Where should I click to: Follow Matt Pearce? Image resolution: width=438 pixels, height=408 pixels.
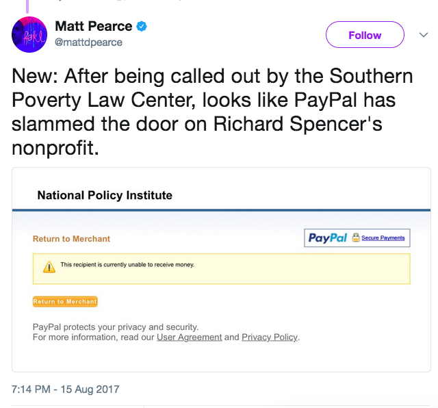coord(364,35)
